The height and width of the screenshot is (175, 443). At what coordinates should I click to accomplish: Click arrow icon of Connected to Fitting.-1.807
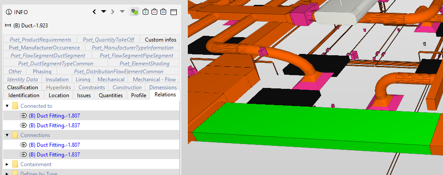click(24, 115)
